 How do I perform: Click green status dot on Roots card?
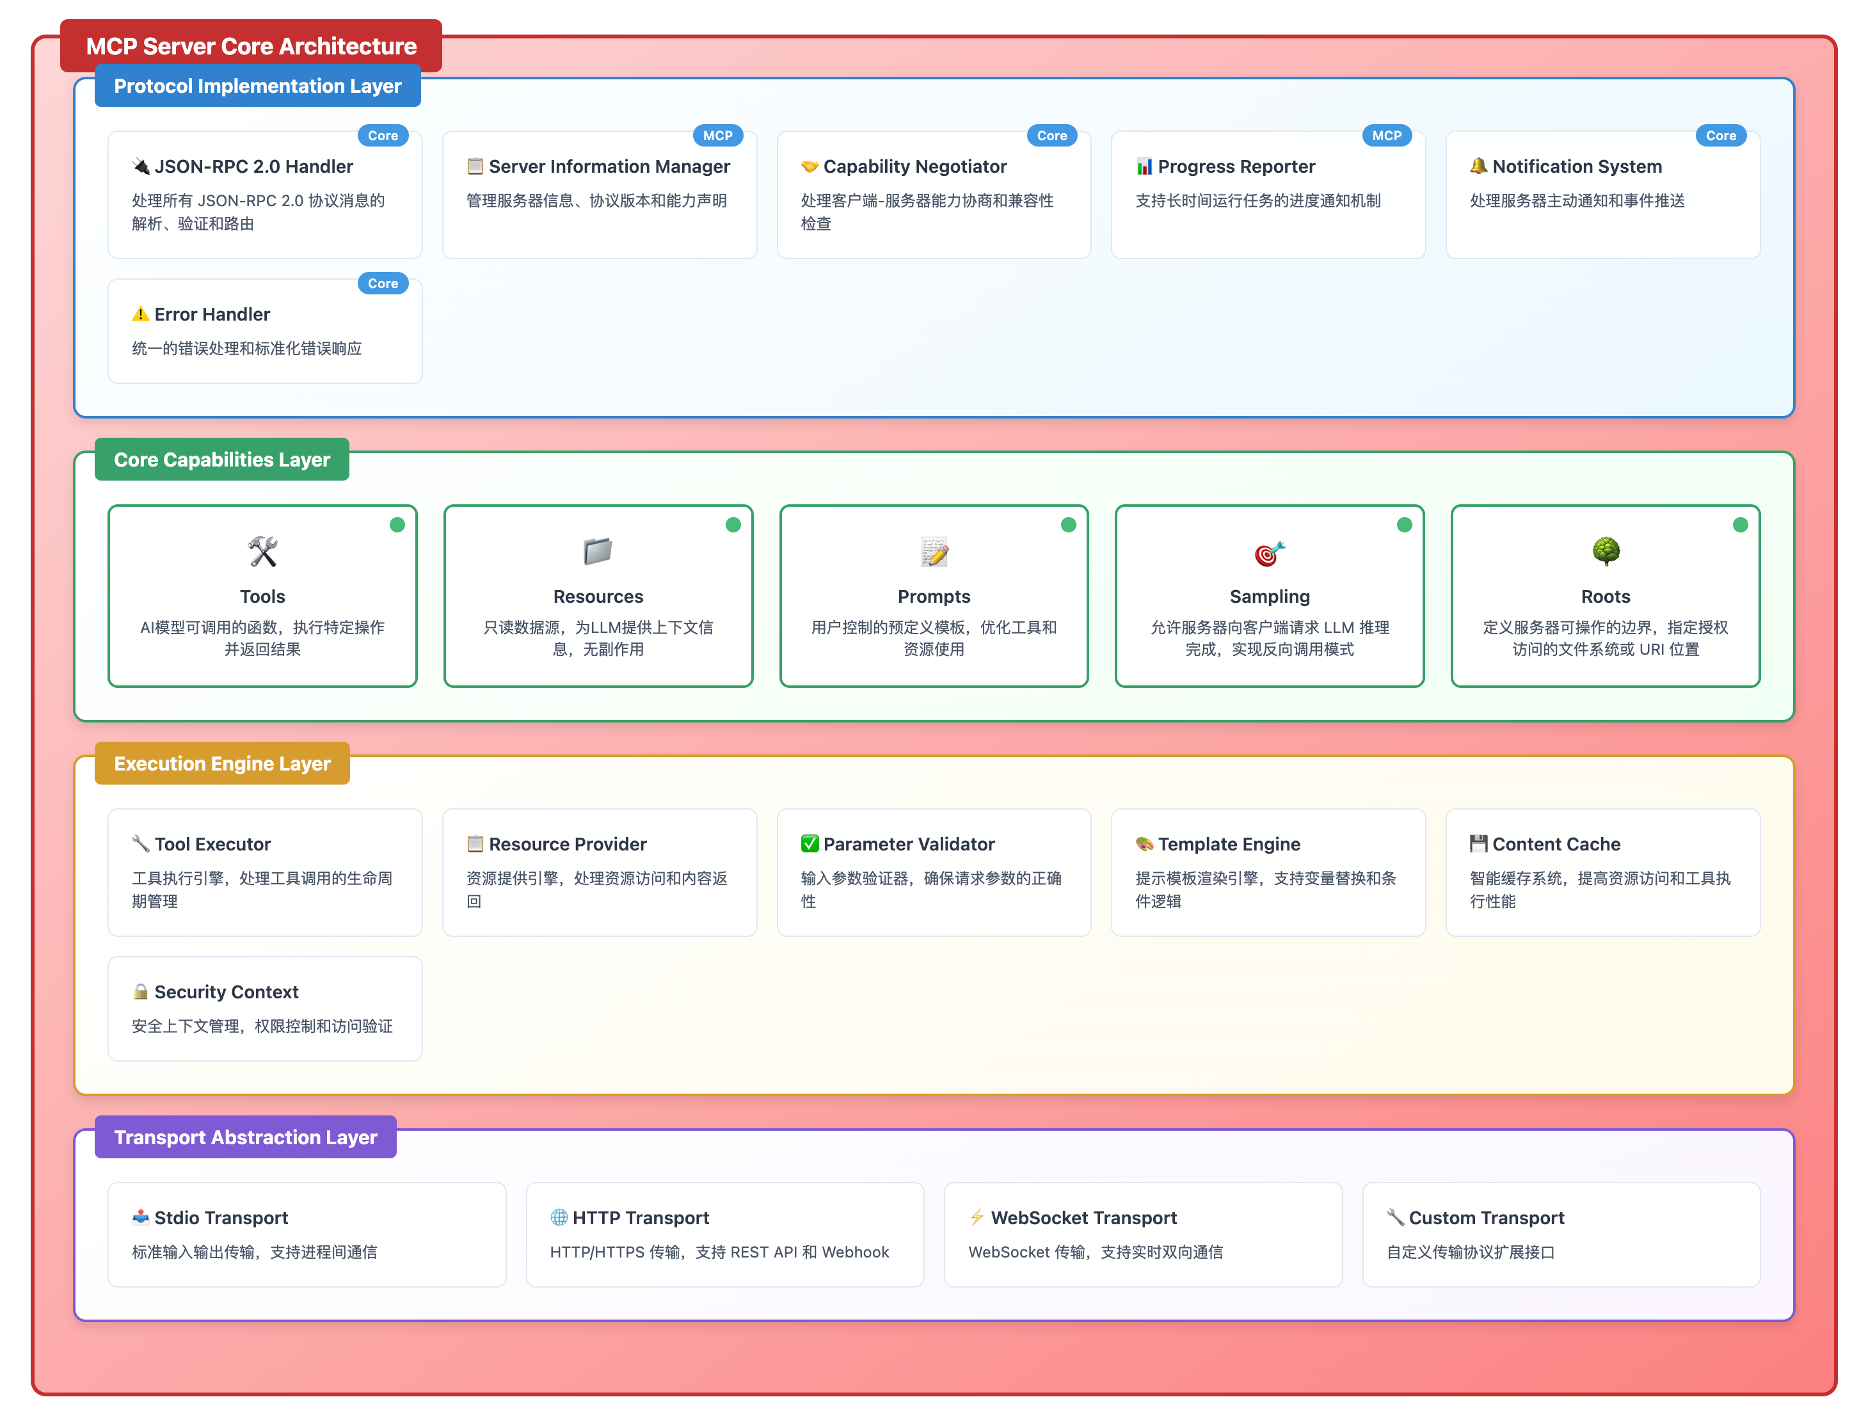1739,525
